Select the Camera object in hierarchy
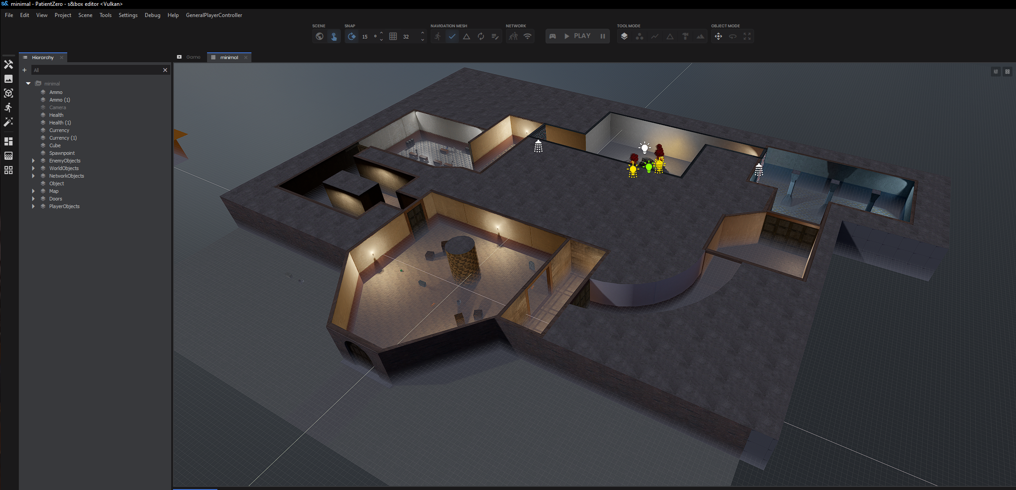1016x490 pixels. pos(57,107)
